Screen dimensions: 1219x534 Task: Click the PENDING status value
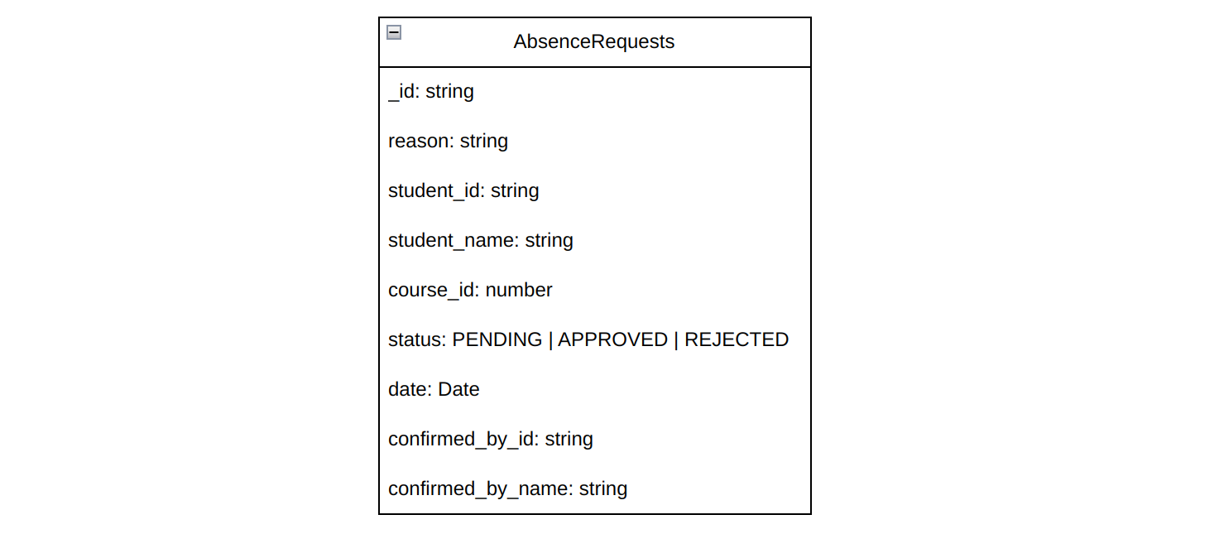click(497, 339)
